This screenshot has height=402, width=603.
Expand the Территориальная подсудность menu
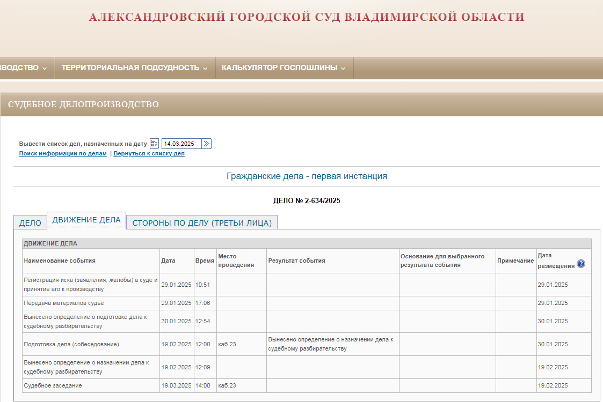click(135, 68)
